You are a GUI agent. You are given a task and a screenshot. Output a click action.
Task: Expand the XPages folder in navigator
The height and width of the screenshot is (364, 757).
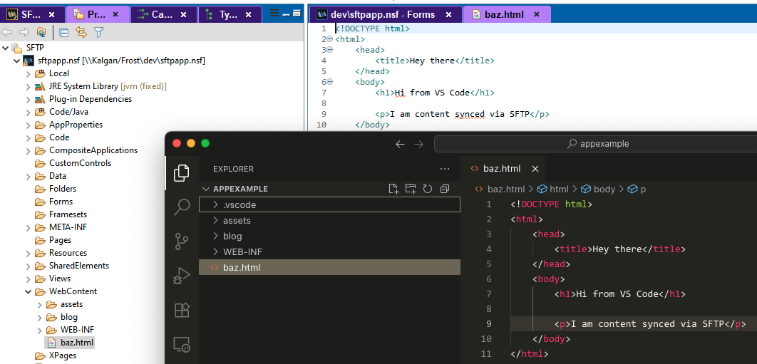click(x=29, y=355)
